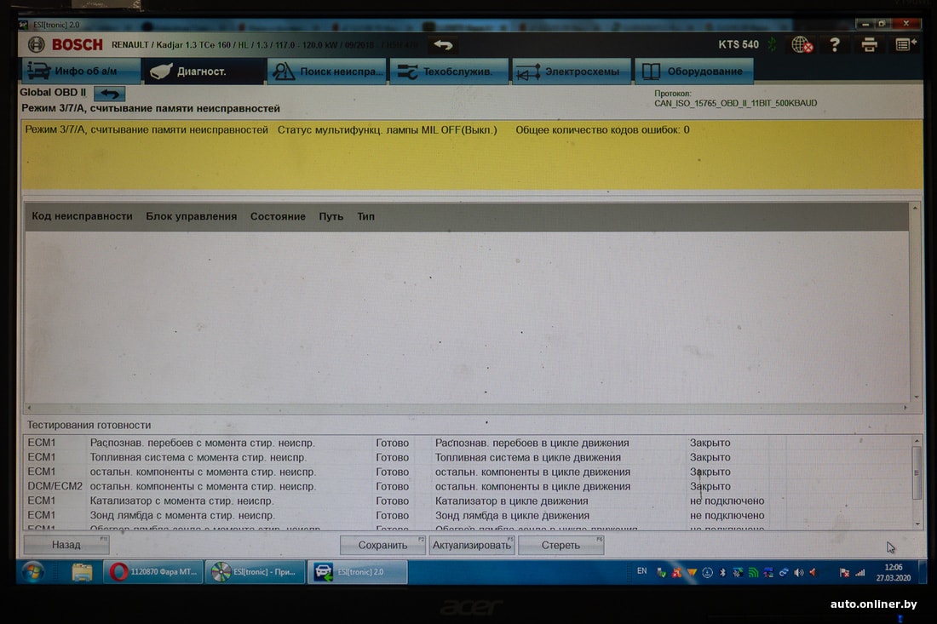
Task: Click the Стереть button
Action: click(560, 545)
